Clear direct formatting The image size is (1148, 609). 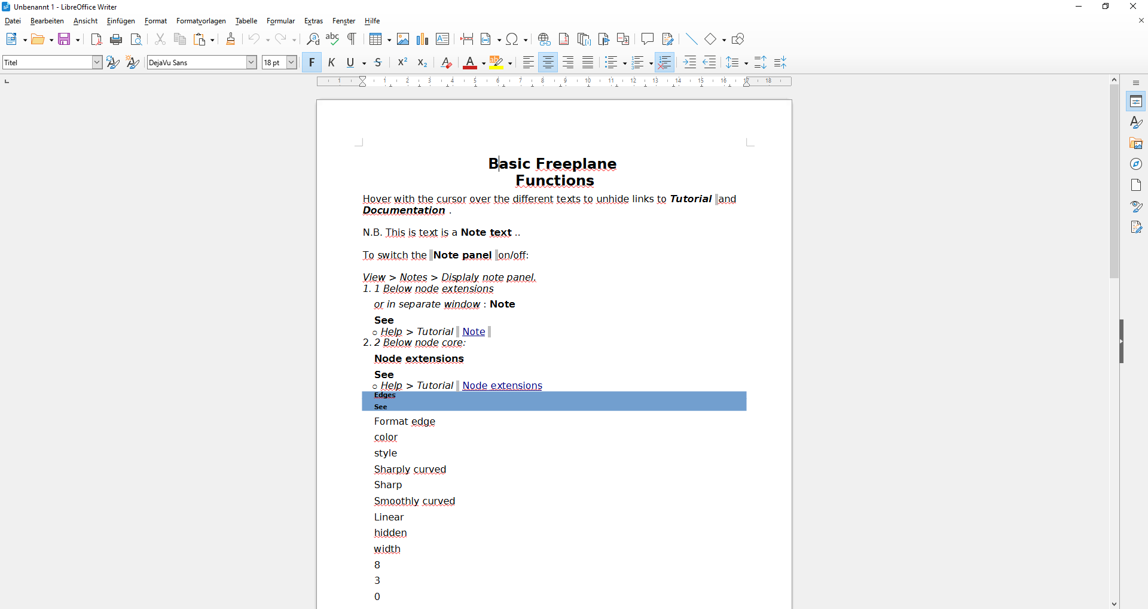tap(446, 62)
